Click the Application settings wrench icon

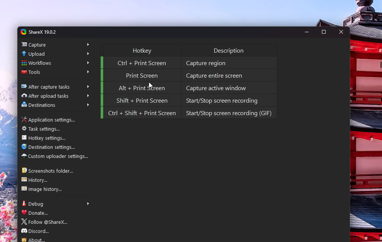pyautogui.click(x=24, y=119)
